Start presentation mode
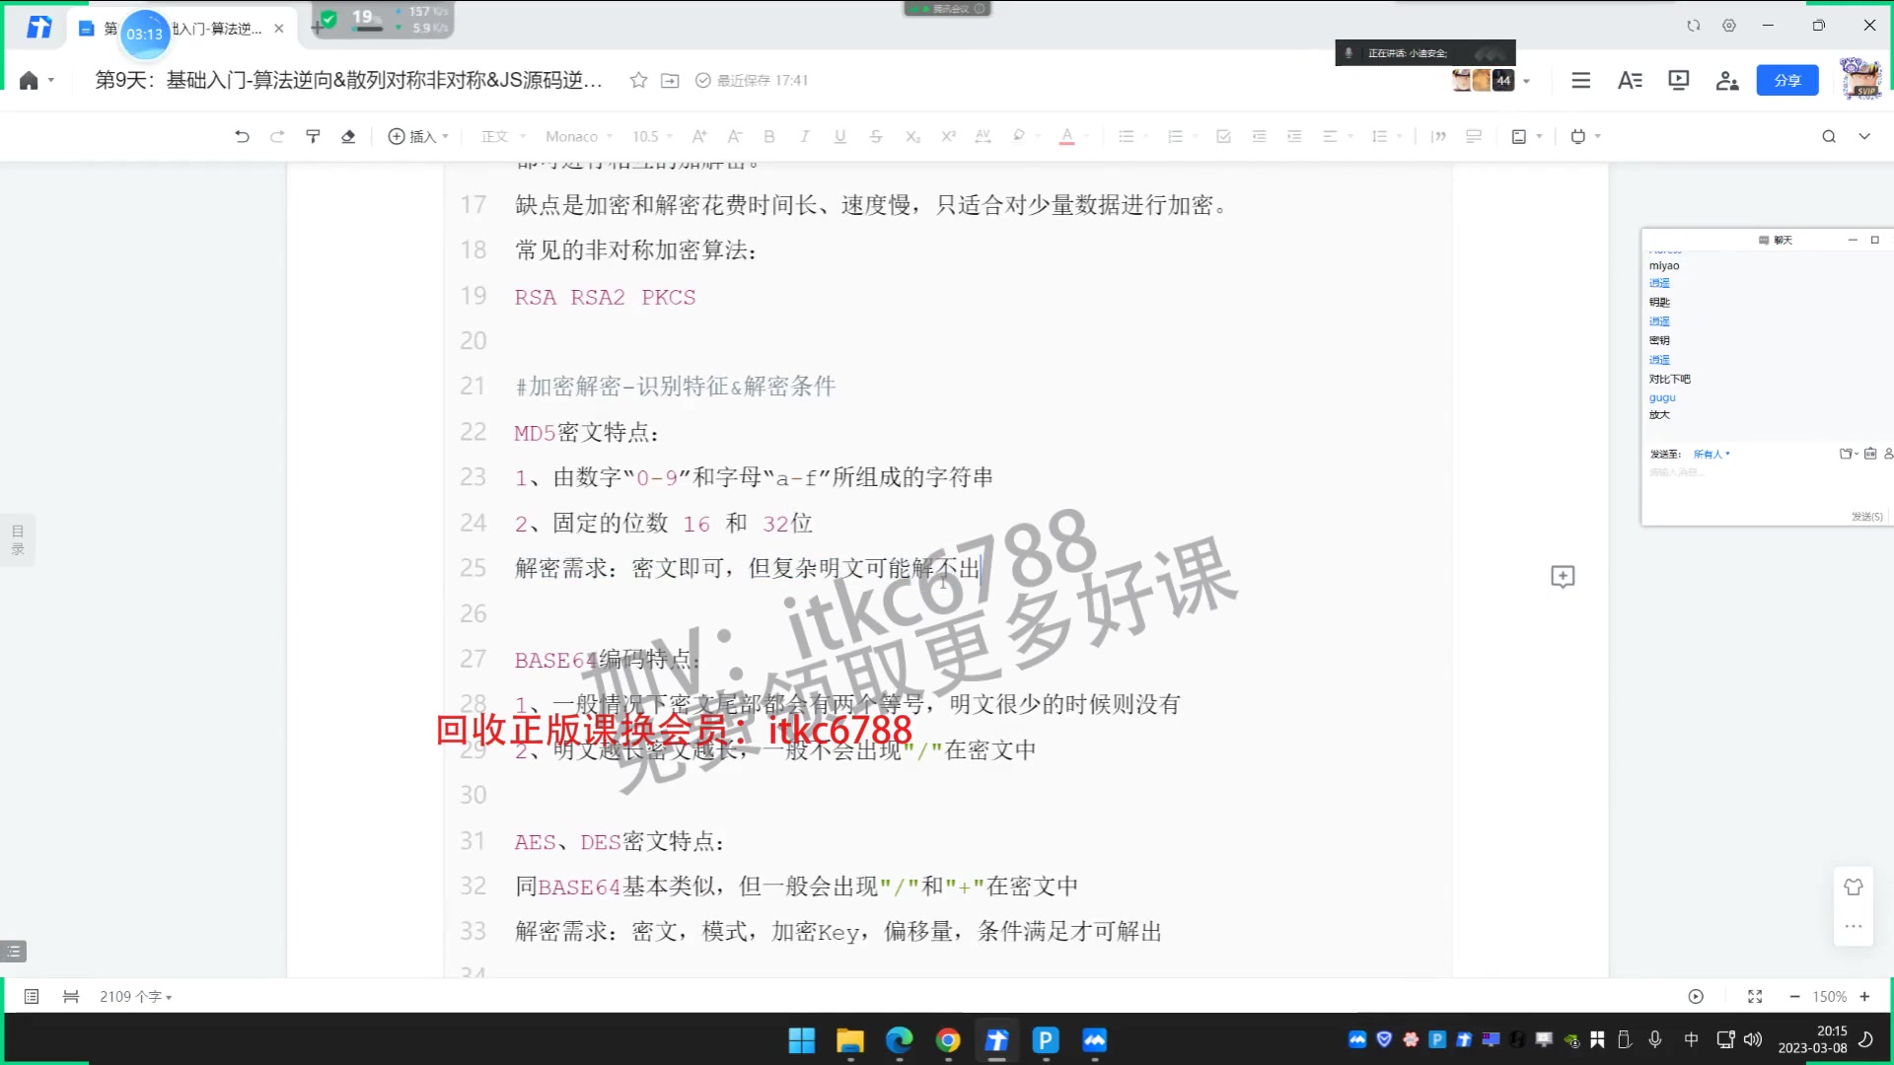 1678,81
